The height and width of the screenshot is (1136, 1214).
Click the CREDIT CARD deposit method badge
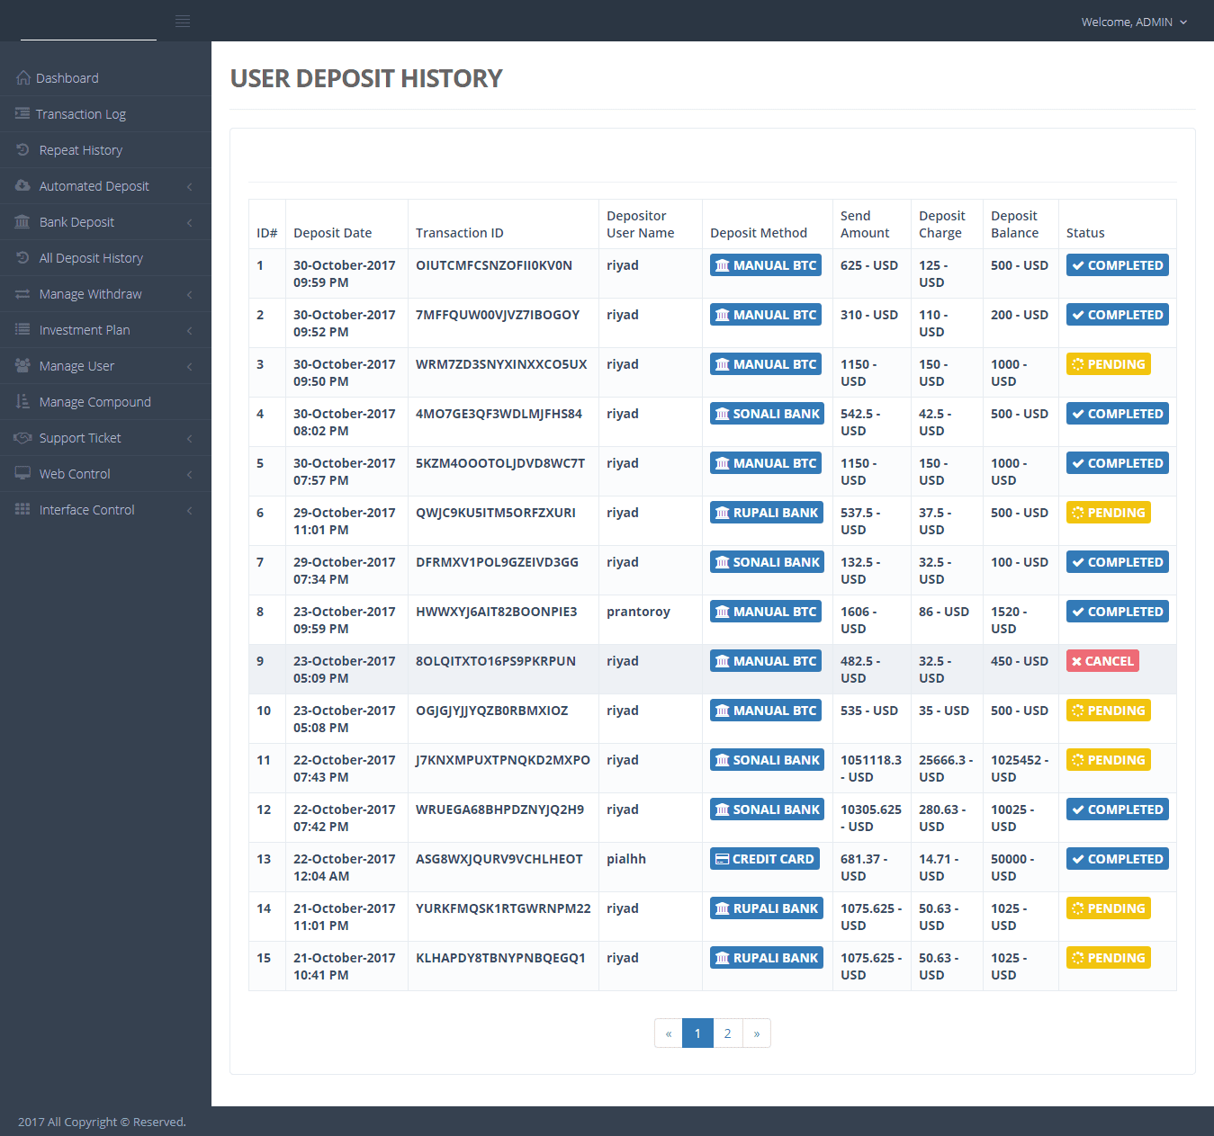[765, 859]
